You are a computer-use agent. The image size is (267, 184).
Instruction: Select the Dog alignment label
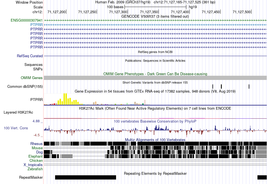pyautogui.click(x=39, y=152)
